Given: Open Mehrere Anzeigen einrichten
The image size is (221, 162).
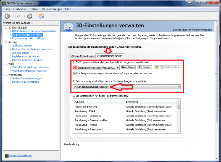Looking at the screenshot, I should (x=28, y=60).
